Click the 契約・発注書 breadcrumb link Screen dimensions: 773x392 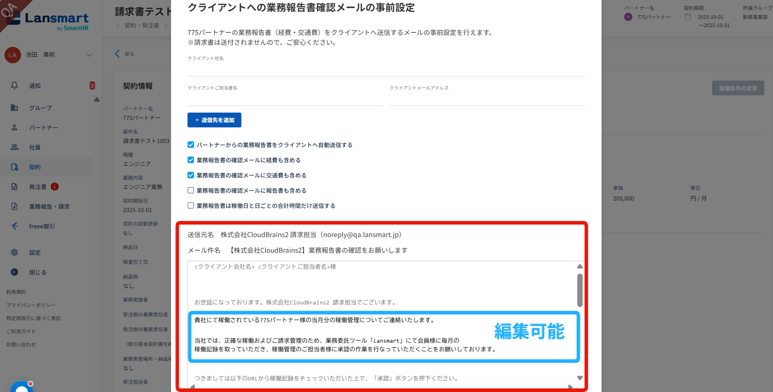pos(142,25)
